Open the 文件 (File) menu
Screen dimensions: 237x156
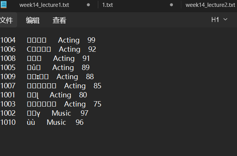(x=6, y=20)
